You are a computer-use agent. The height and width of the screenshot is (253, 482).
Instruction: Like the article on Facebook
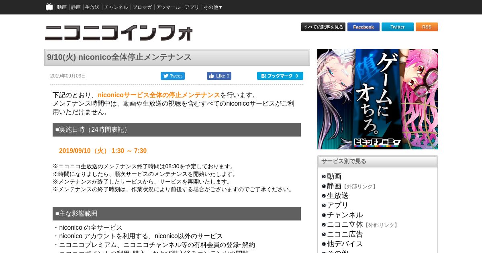pyautogui.click(x=219, y=76)
